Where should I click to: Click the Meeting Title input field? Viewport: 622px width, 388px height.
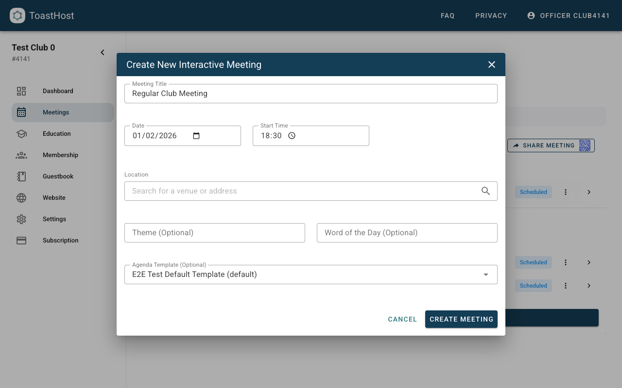point(311,93)
